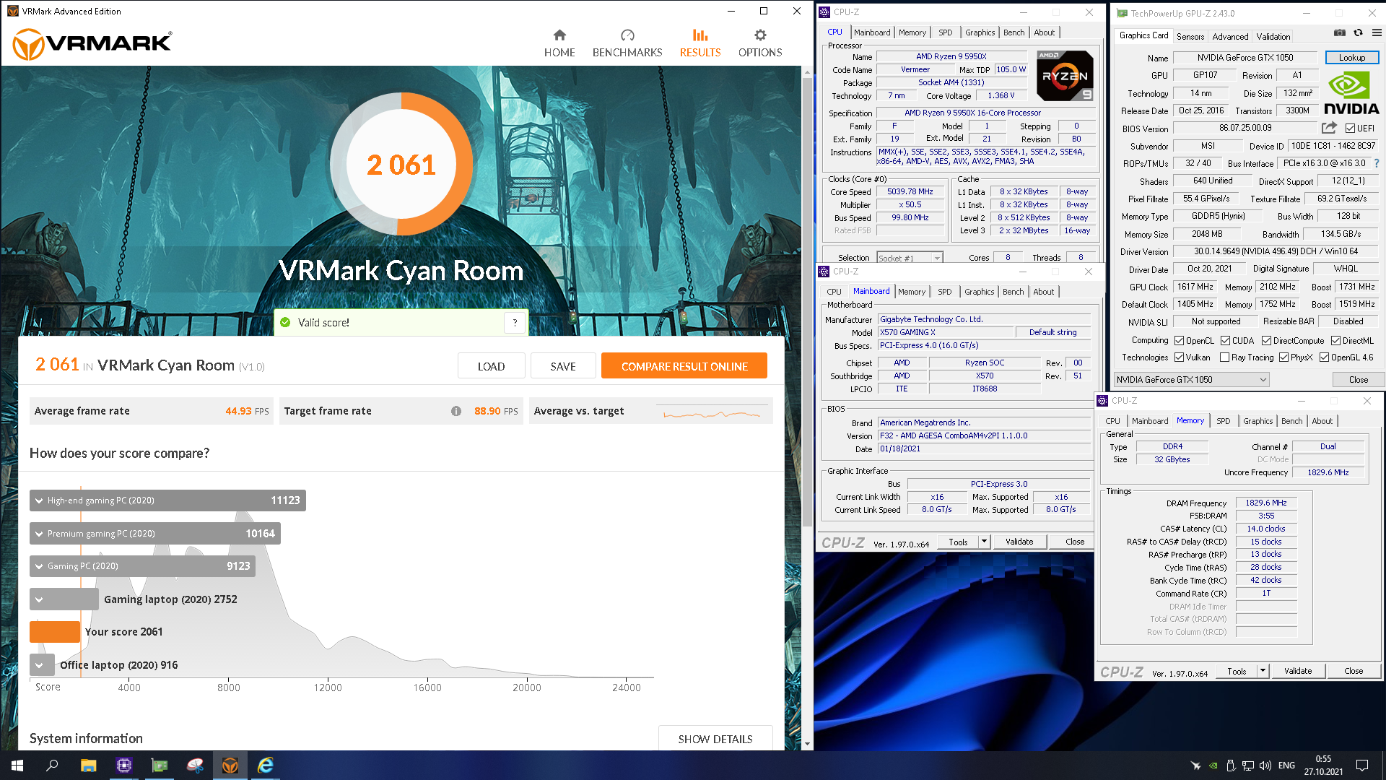Open Tools dropdown arrow in Memory CPU-Z window

(x=1263, y=671)
